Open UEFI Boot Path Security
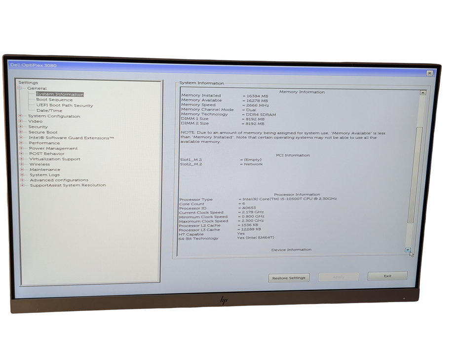459x345 pixels. [x=64, y=105]
